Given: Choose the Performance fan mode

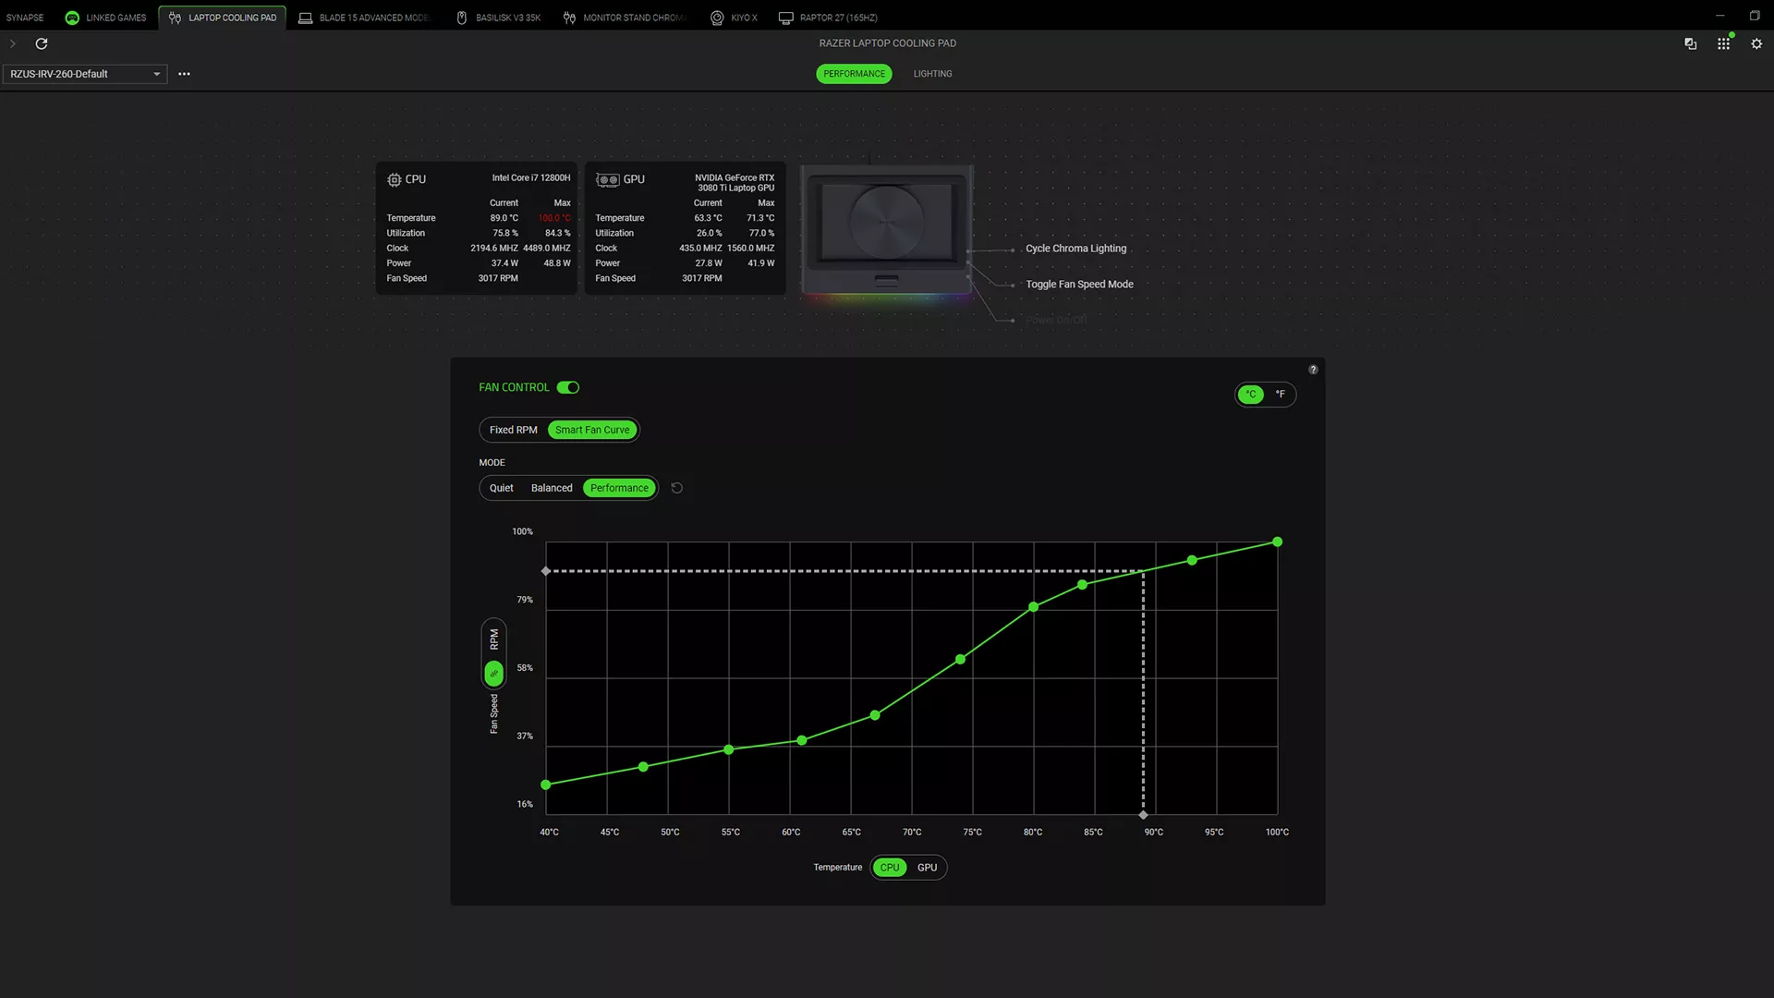Looking at the screenshot, I should click(619, 488).
